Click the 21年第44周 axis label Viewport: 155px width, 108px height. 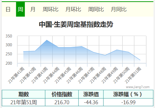pos(51,75)
